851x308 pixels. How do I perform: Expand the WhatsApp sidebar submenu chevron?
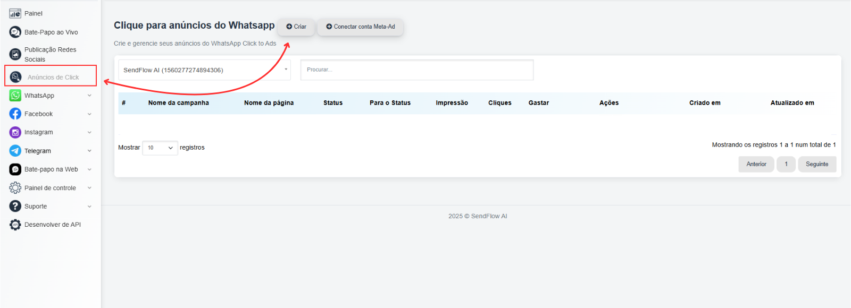pyautogui.click(x=89, y=96)
